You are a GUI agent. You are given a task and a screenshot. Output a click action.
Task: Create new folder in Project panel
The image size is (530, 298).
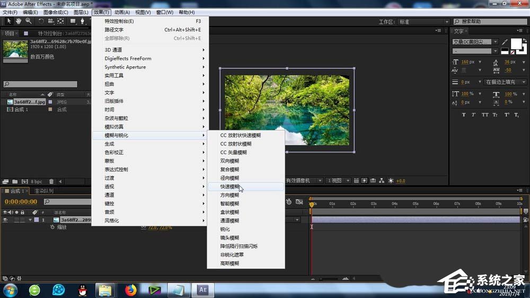click(14, 181)
